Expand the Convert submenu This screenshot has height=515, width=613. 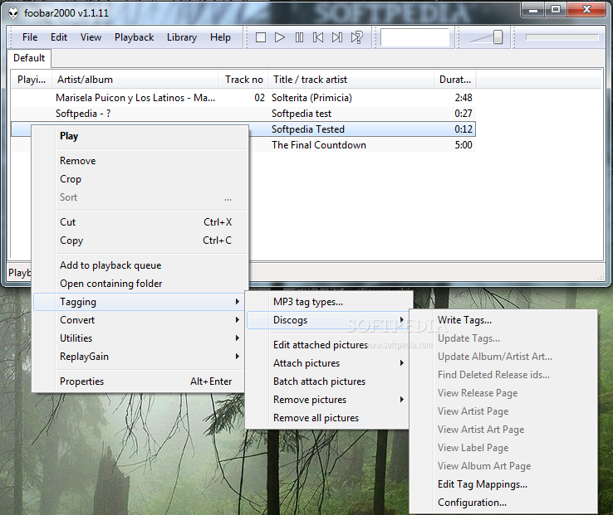pos(139,320)
